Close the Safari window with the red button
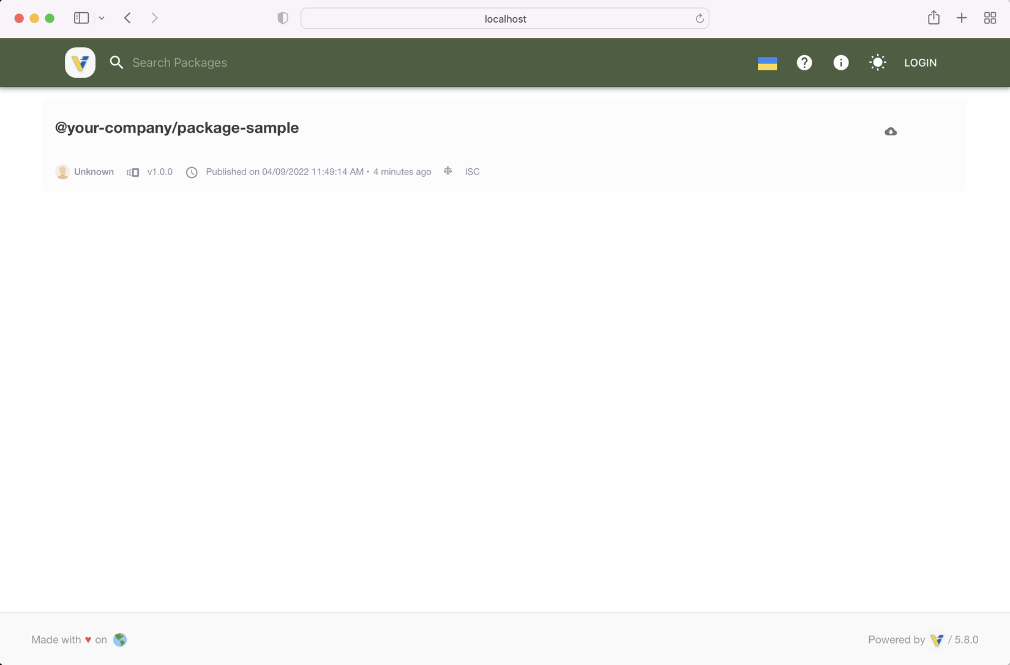Image resolution: width=1010 pixels, height=665 pixels. click(x=19, y=18)
